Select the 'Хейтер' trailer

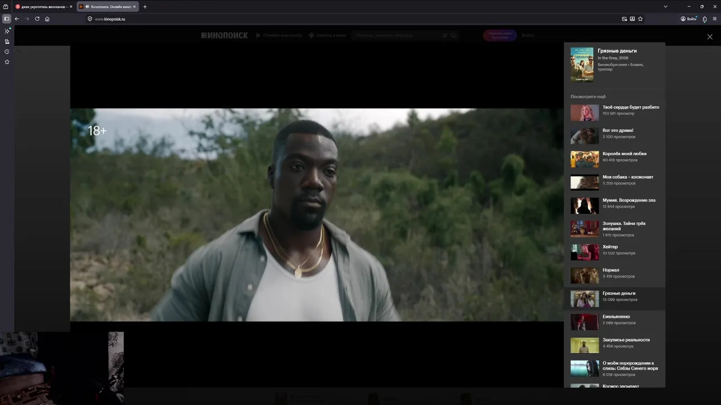[615, 252]
